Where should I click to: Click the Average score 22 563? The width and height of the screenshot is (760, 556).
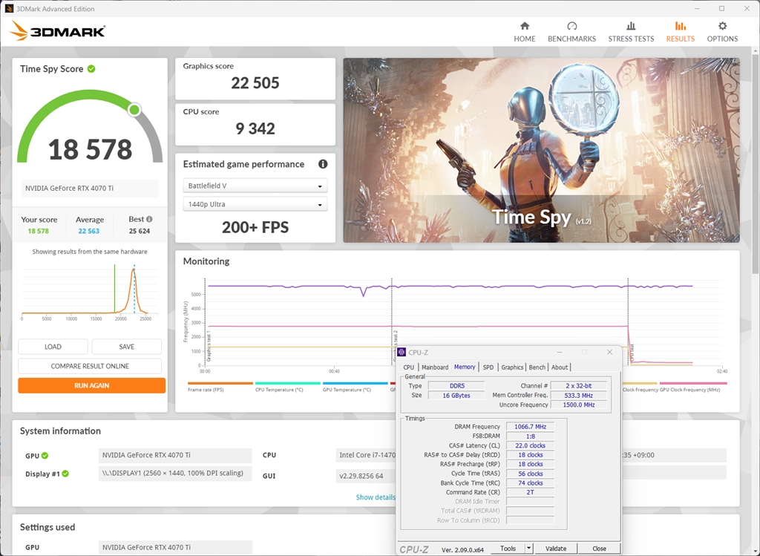tap(89, 231)
